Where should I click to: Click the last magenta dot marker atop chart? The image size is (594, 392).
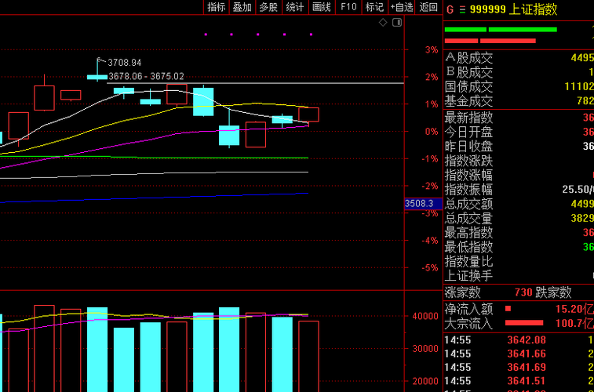click(x=311, y=34)
